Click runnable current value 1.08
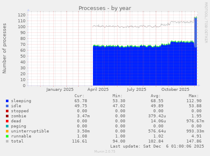 click(82, 136)
